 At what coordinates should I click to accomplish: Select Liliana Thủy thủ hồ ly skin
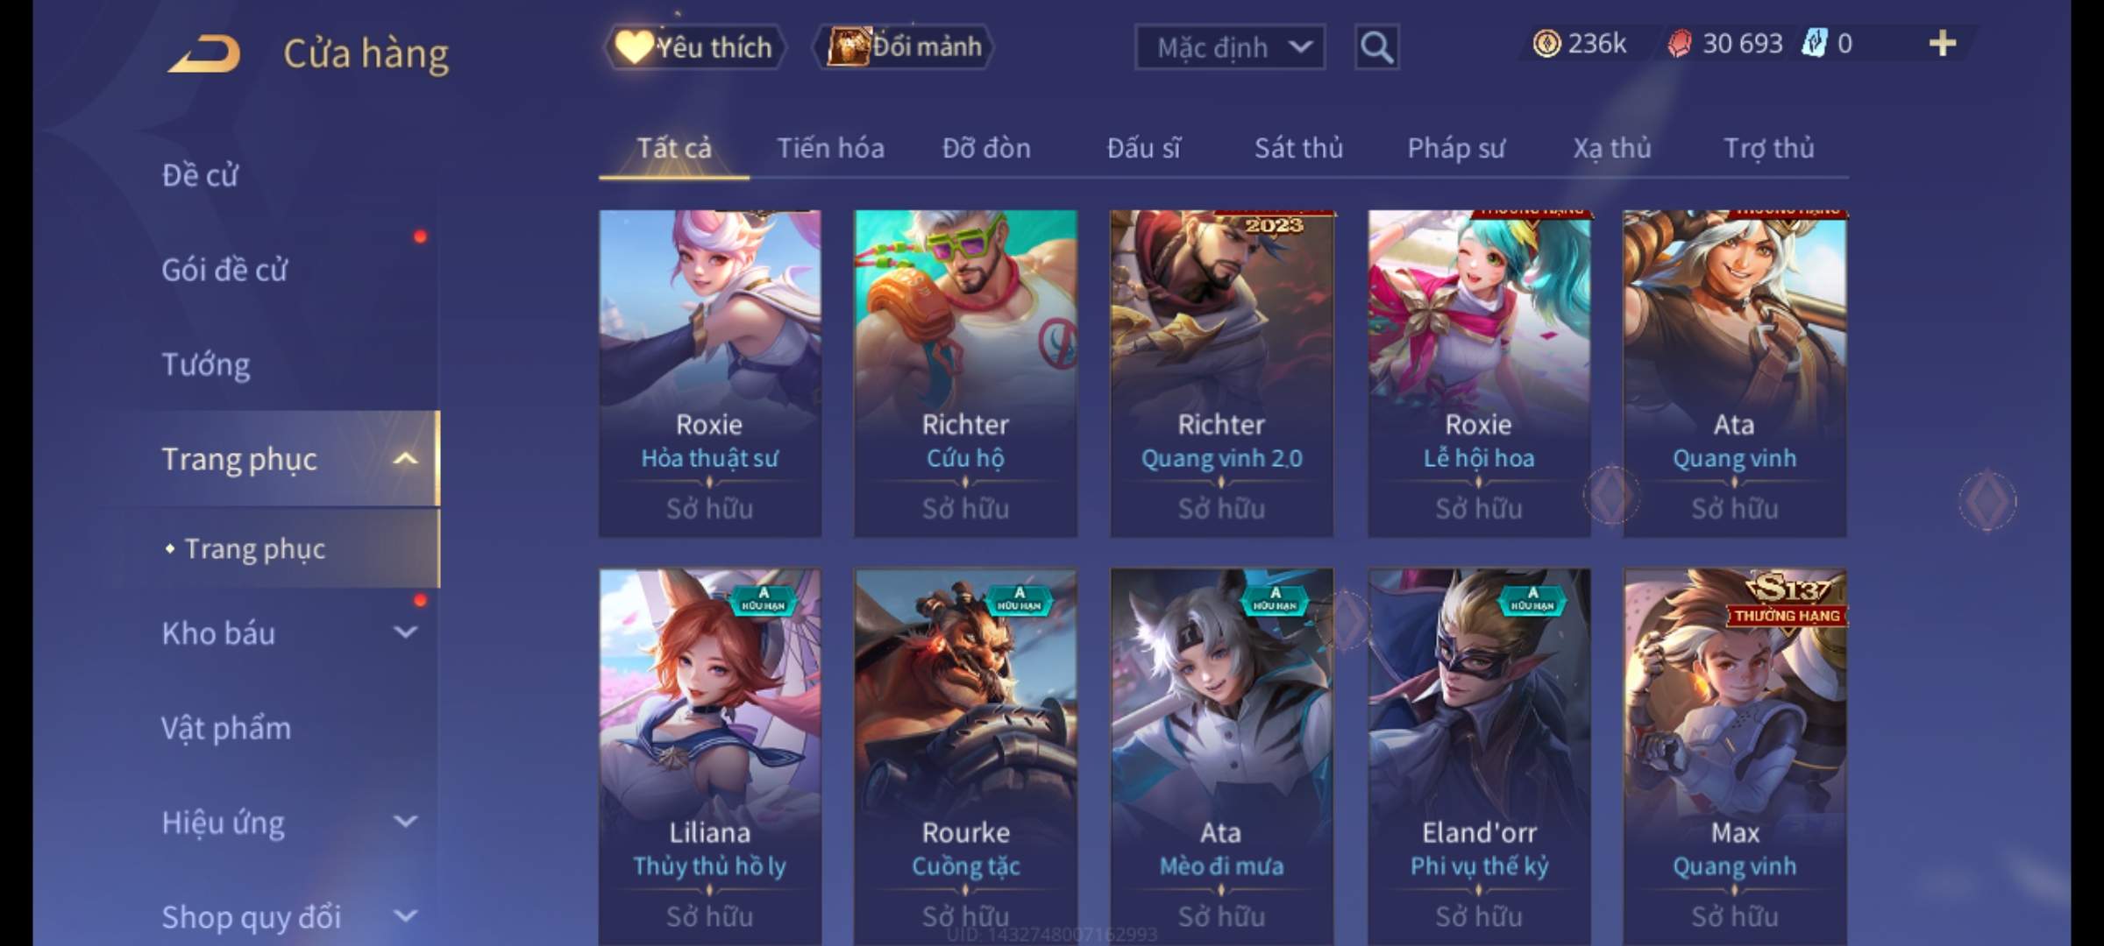click(x=709, y=757)
